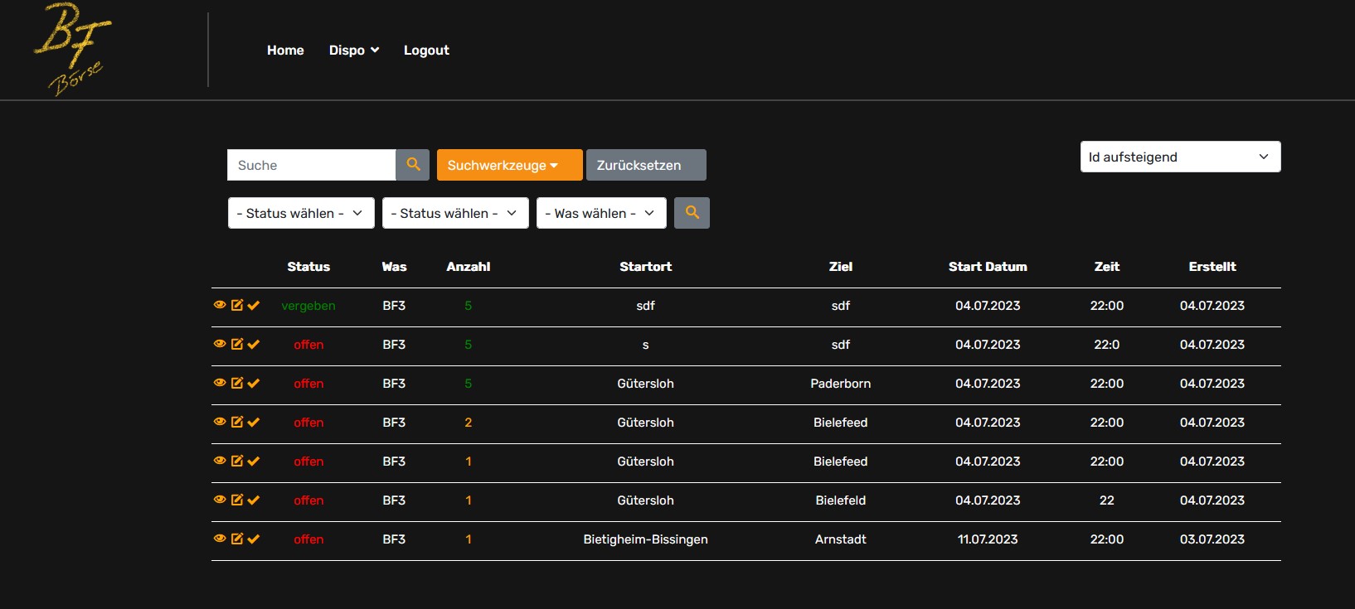Click the Startort column header
Viewport: 1355px width, 609px height.
pos(645,267)
